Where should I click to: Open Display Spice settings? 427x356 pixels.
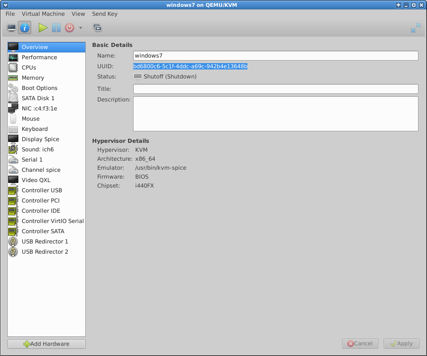coord(46,139)
